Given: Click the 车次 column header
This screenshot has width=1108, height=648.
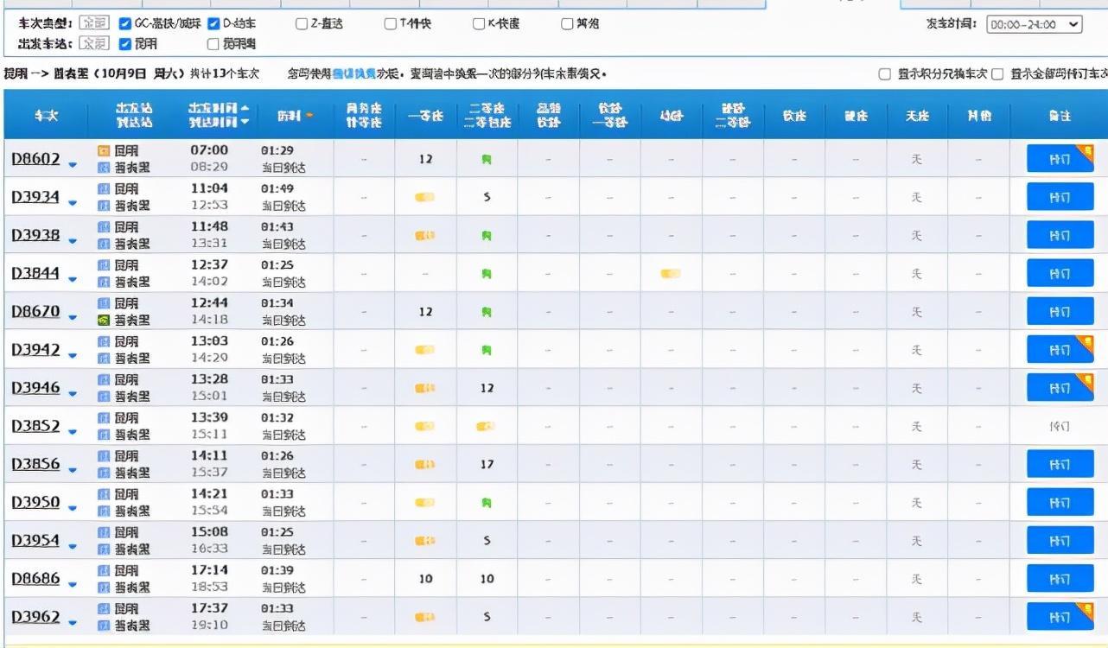Looking at the screenshot, I should [x=47, y=115].
